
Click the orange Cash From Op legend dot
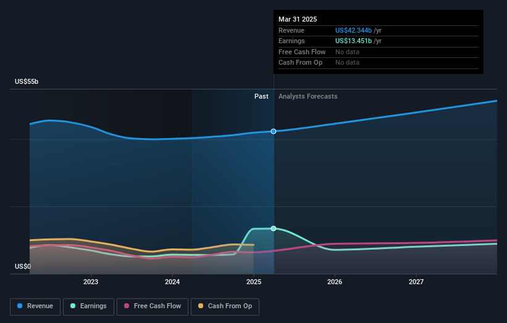[201, 306]
